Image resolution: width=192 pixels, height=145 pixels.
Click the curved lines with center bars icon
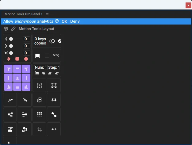25,115
